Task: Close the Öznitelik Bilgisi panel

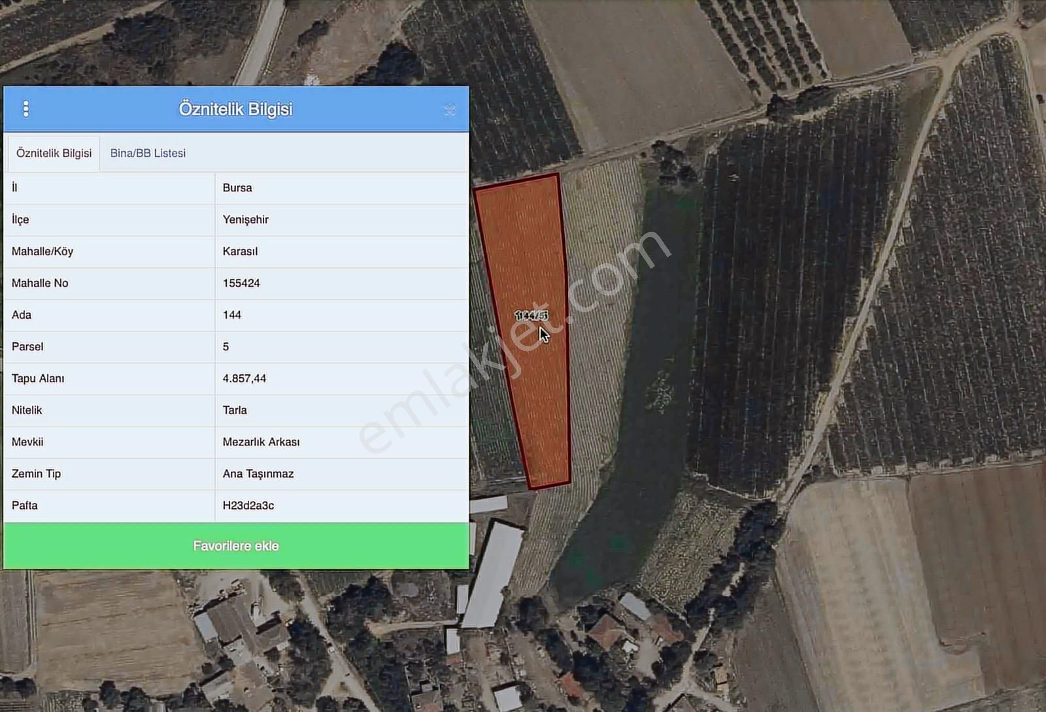Action: pos(450,110)
